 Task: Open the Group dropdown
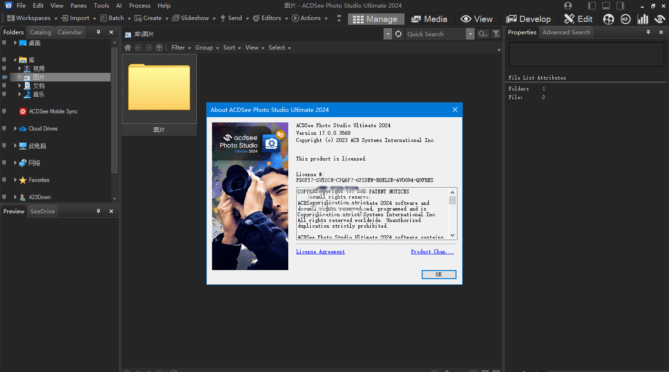pyautogui.click(x=207, y=48)
